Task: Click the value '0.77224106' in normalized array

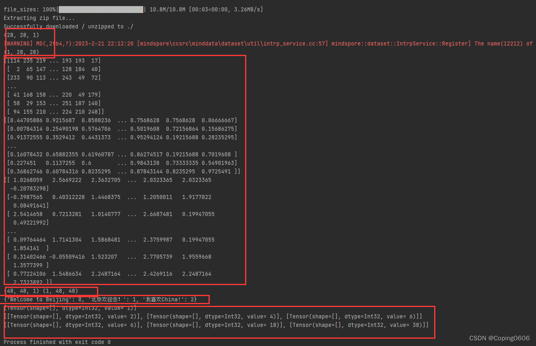Action: [x=30, y=274]
